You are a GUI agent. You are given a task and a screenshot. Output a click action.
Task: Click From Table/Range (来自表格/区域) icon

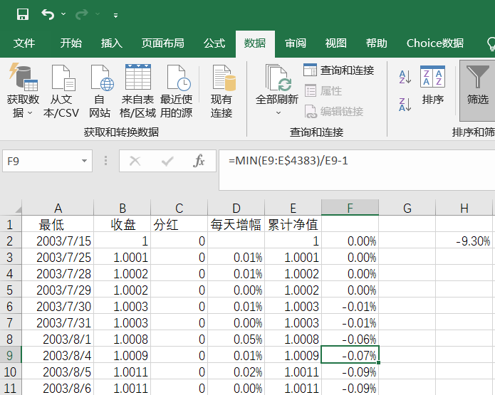point(137,91)
